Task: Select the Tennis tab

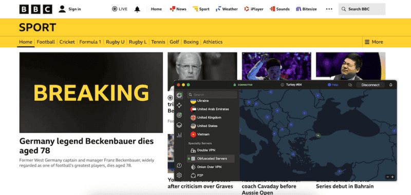Action: click(158, 42)
